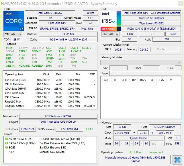This screenshot has width=184, height=166.
Task: Click the blue X close button at bottom
Action: pos(177,160)
